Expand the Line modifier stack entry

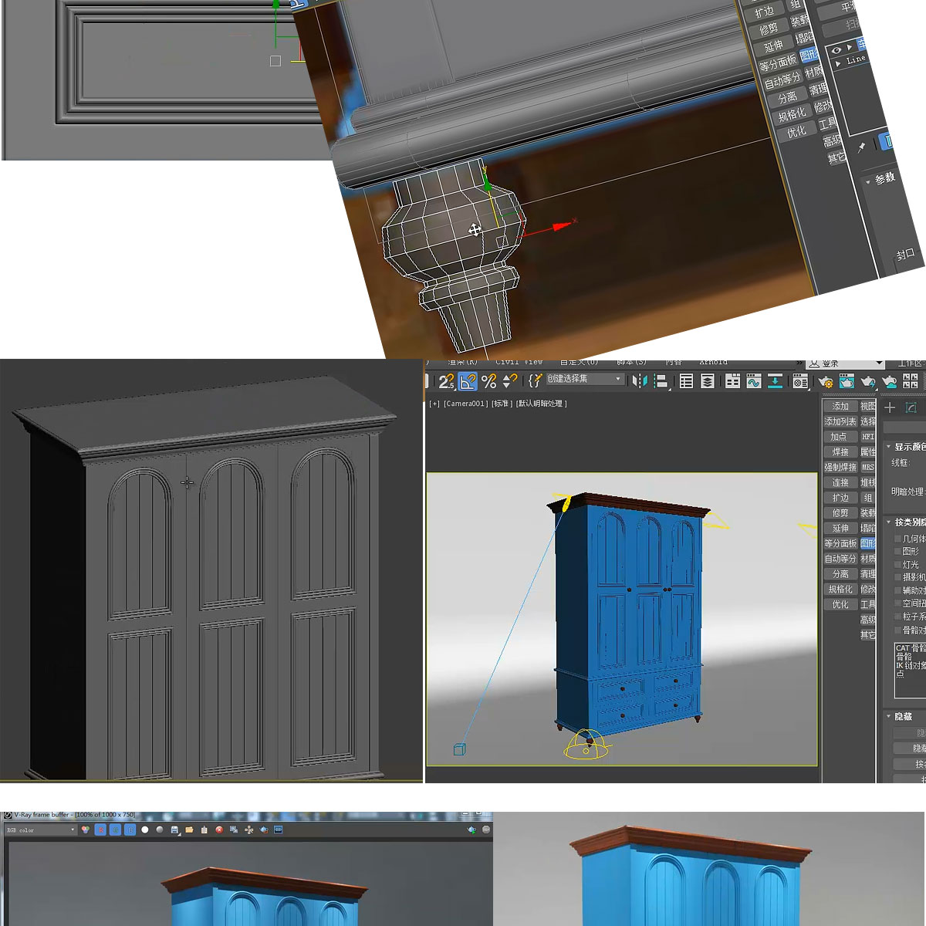(x=839, y=63)
